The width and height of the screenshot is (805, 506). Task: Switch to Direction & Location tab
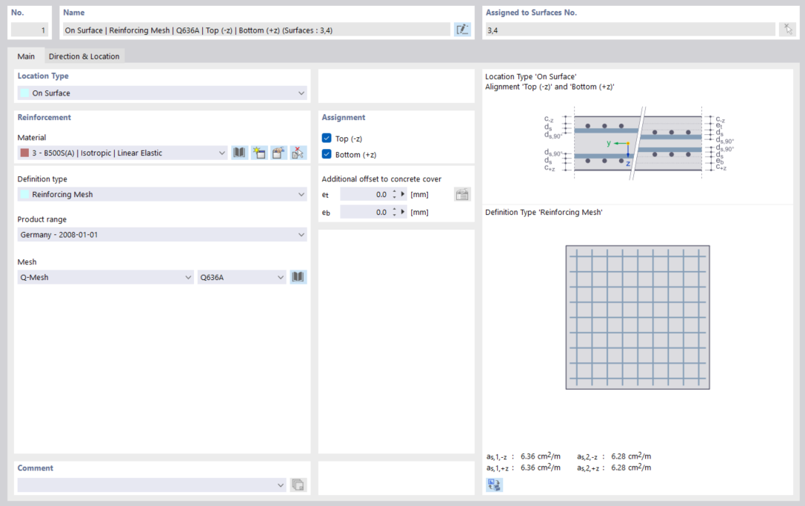[x=84, y=56]
